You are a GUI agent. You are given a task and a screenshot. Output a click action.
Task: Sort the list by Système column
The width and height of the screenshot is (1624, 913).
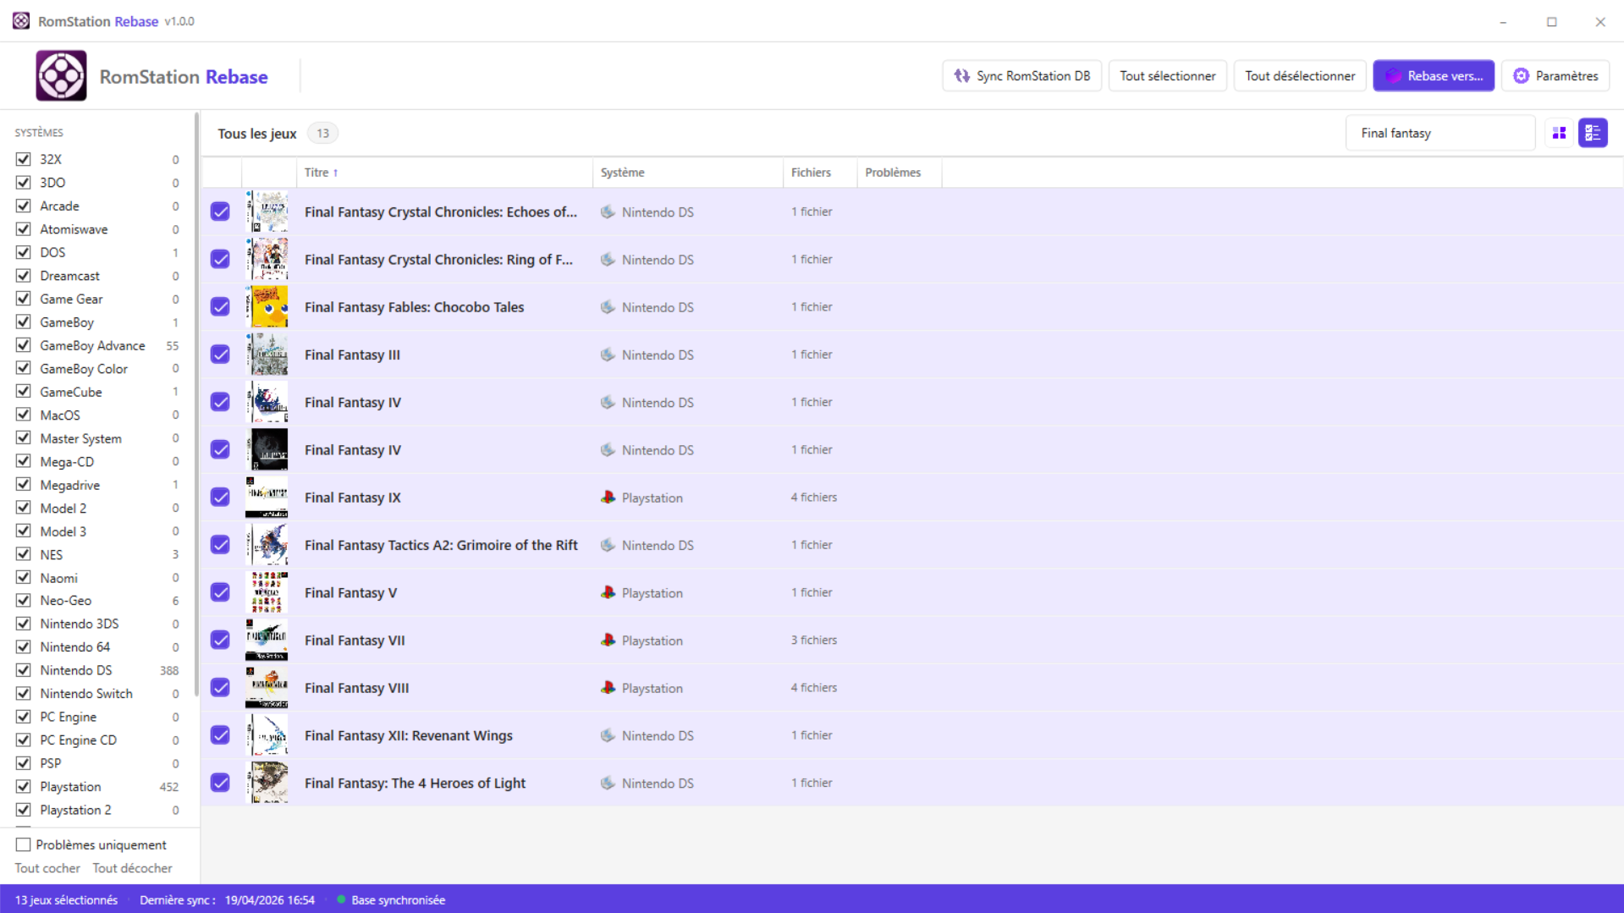[x=622, y=173]
